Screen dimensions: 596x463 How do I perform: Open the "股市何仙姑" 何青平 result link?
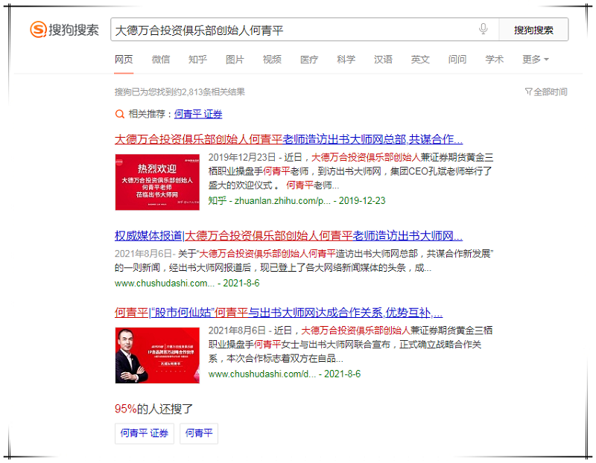coord(278,313)
